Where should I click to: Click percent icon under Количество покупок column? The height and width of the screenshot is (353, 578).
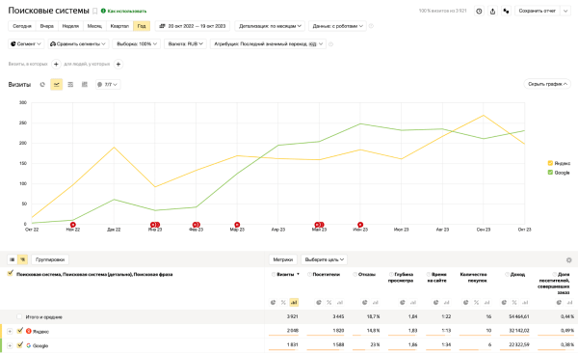[x=476, y=303]
